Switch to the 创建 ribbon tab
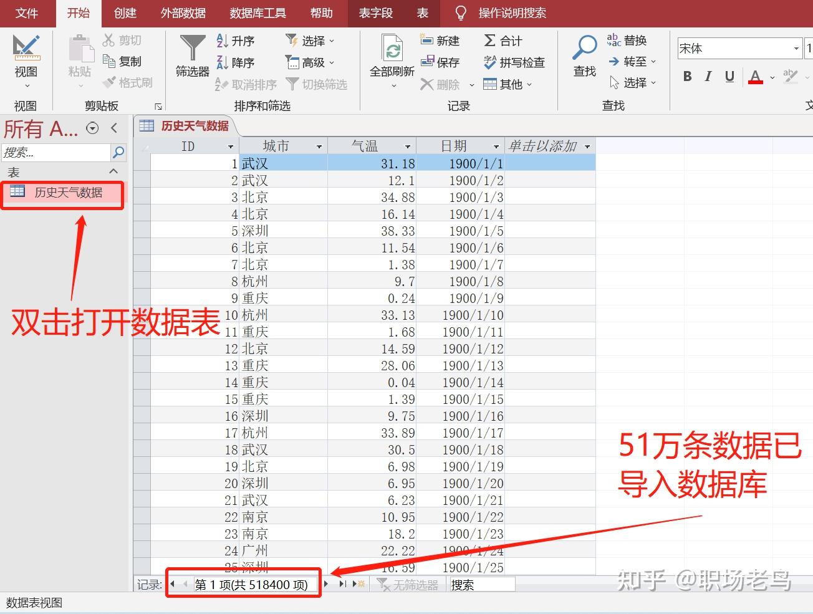Screen dimensions: 813x614 (125, 12)
